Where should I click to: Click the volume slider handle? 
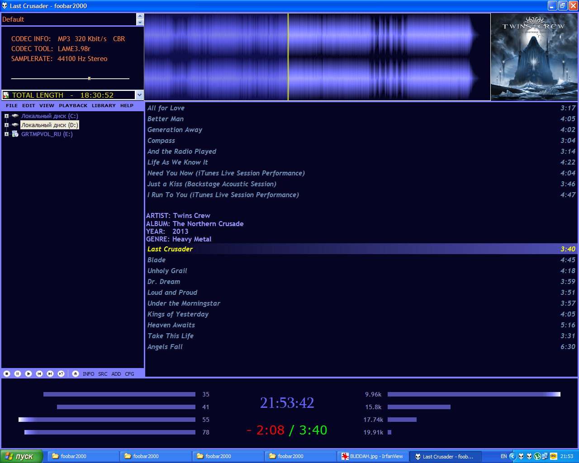tap(89, 78)
